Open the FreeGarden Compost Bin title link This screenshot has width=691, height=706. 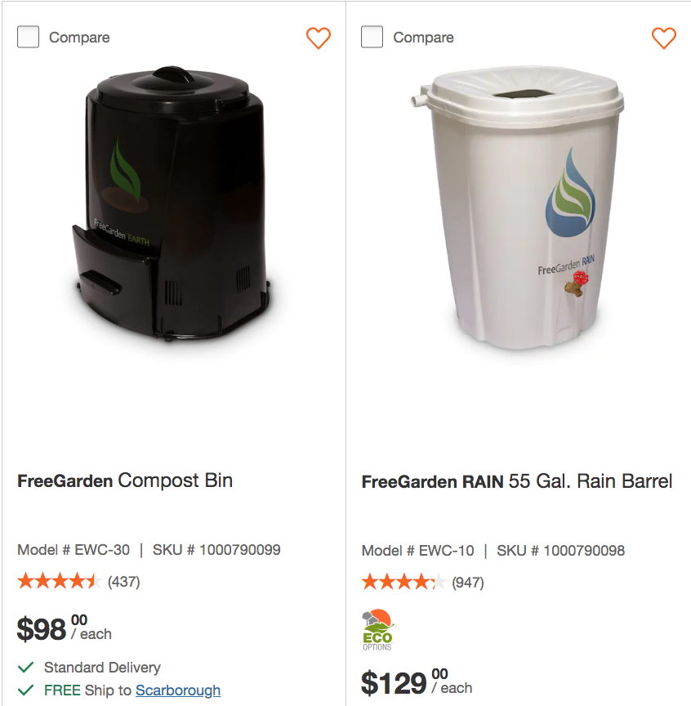(125, 480)
